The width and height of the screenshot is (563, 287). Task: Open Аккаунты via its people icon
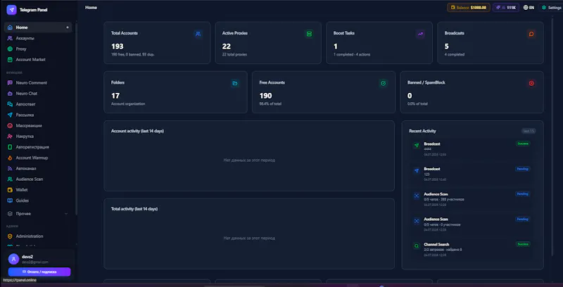10,38
